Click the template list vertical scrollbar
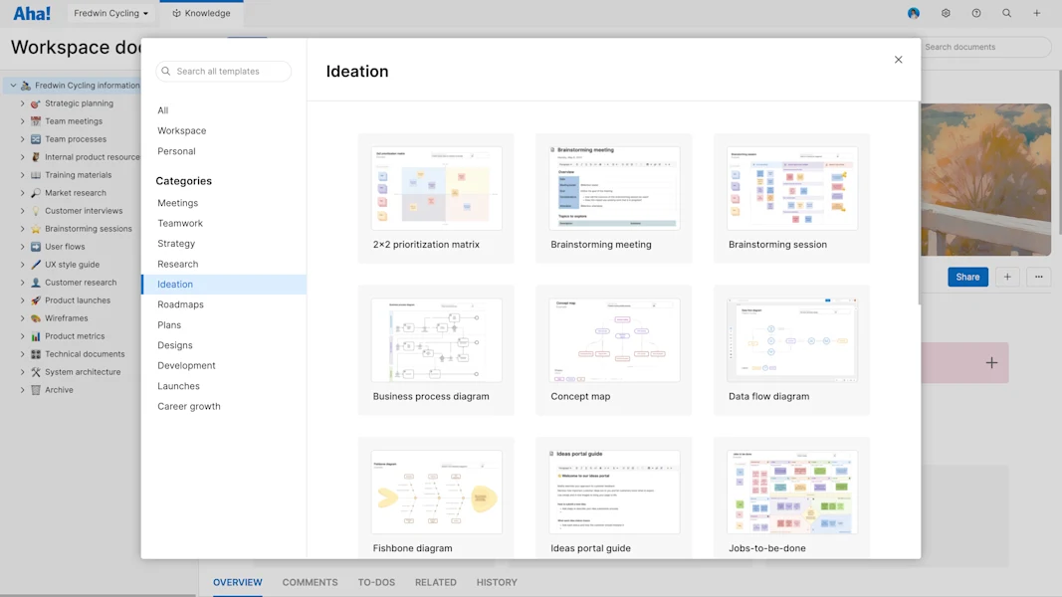Viewport: 1062px width, 597px height. [x=919, y=203]
